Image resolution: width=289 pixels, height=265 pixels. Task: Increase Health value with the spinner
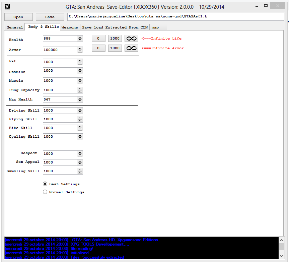tap(80, 37)
